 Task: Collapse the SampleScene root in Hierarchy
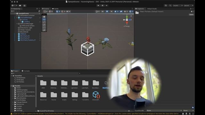[15, 13]
